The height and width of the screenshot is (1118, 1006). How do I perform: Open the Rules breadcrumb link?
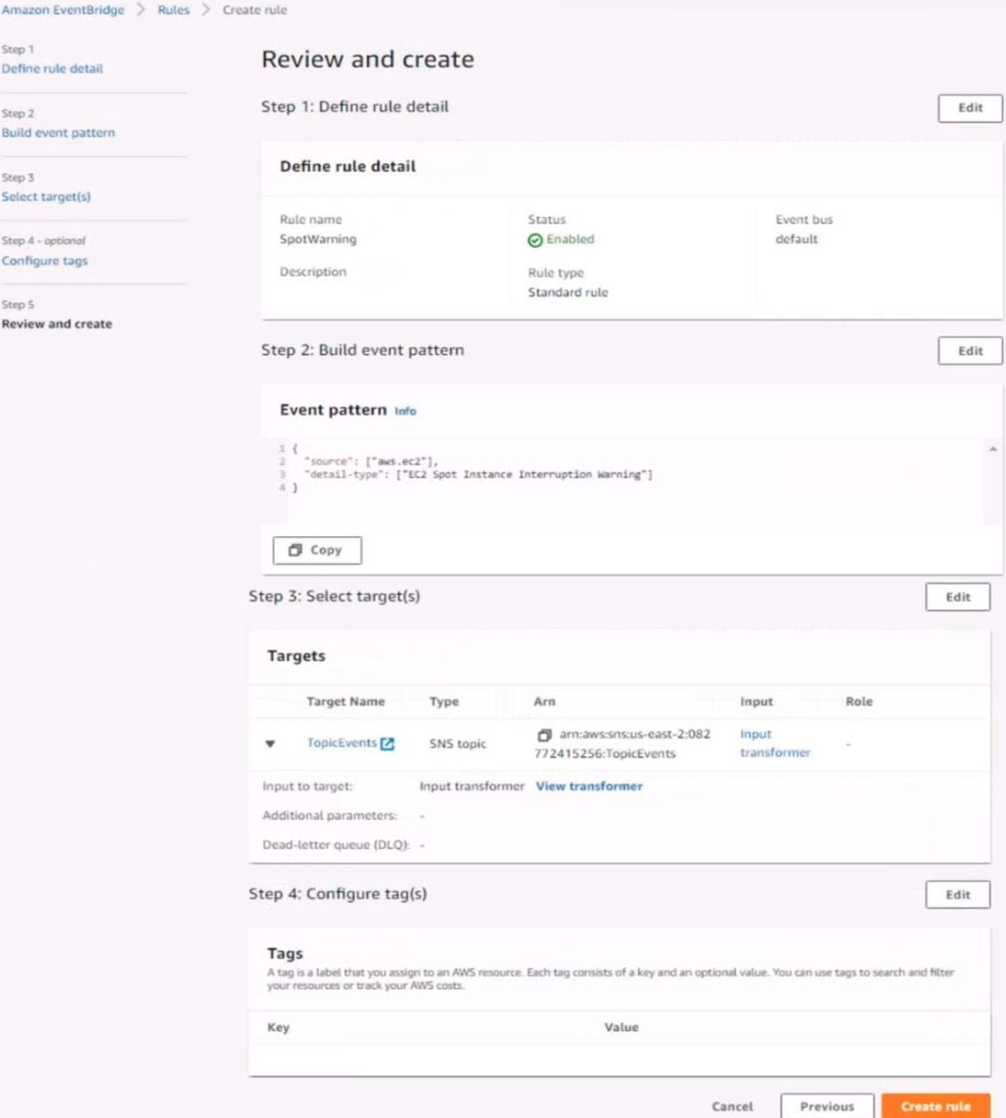click(174, 10)
